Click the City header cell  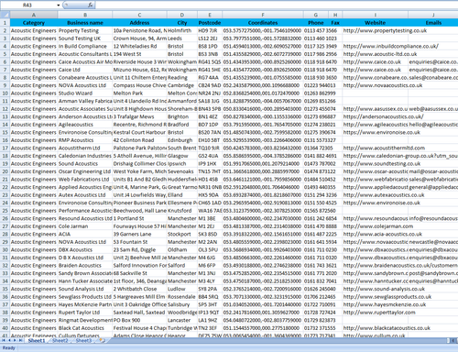pos(182,23)
